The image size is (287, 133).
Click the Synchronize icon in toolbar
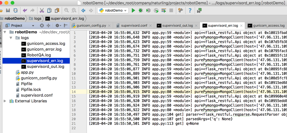pyautogui.click(x=15, y=10)
